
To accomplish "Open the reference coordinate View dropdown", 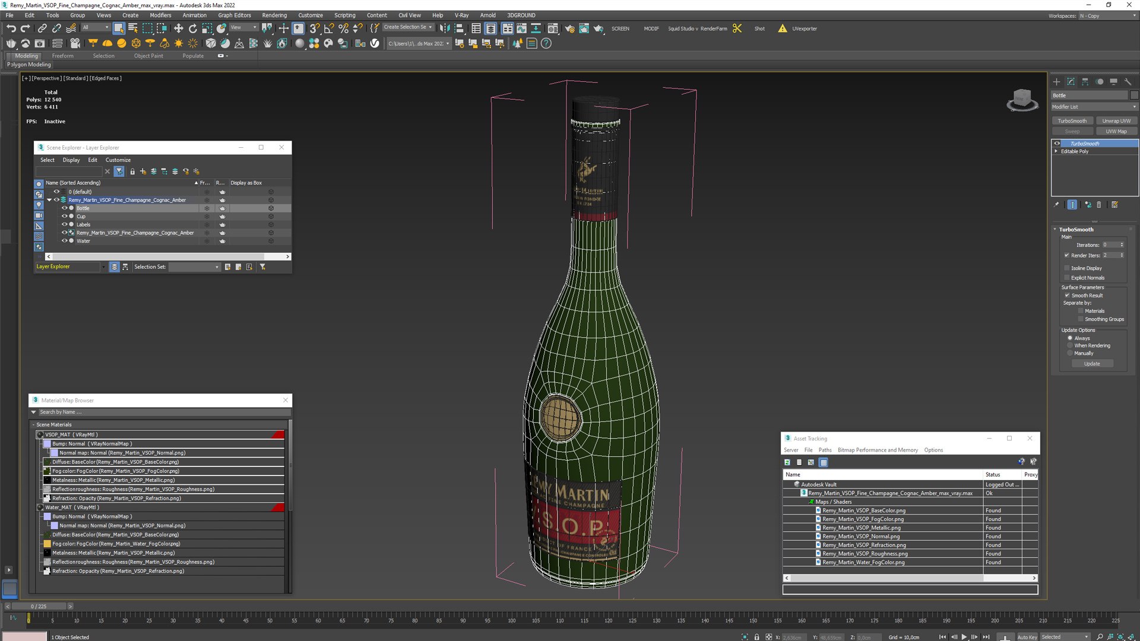I will tap(243, 28).
